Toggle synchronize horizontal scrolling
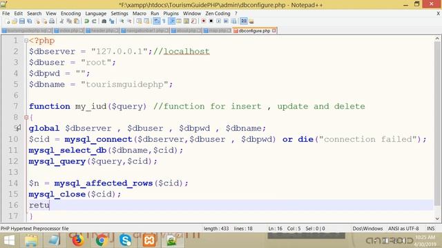 [x=146, y=21]
